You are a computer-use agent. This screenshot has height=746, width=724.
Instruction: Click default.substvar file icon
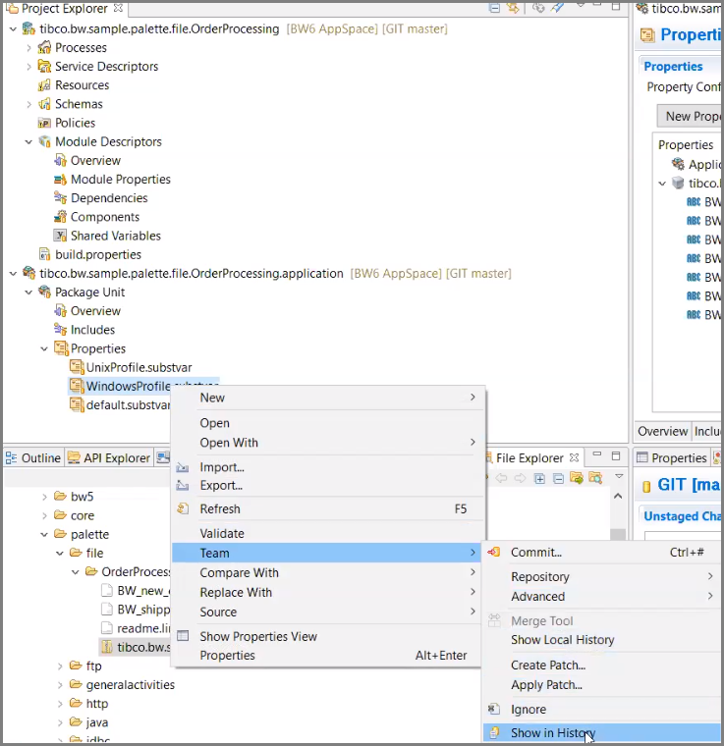77,404
